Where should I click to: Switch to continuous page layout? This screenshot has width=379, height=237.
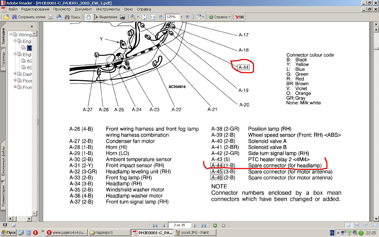click(357, 225)
